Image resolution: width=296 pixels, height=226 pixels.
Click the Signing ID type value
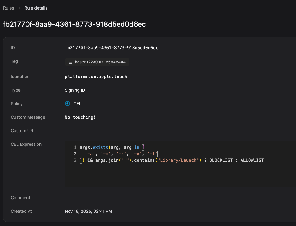75,90
